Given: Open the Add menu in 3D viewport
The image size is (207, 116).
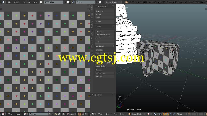Looking at the screenshot, I should pyautogui.click(x=115, y=114).
